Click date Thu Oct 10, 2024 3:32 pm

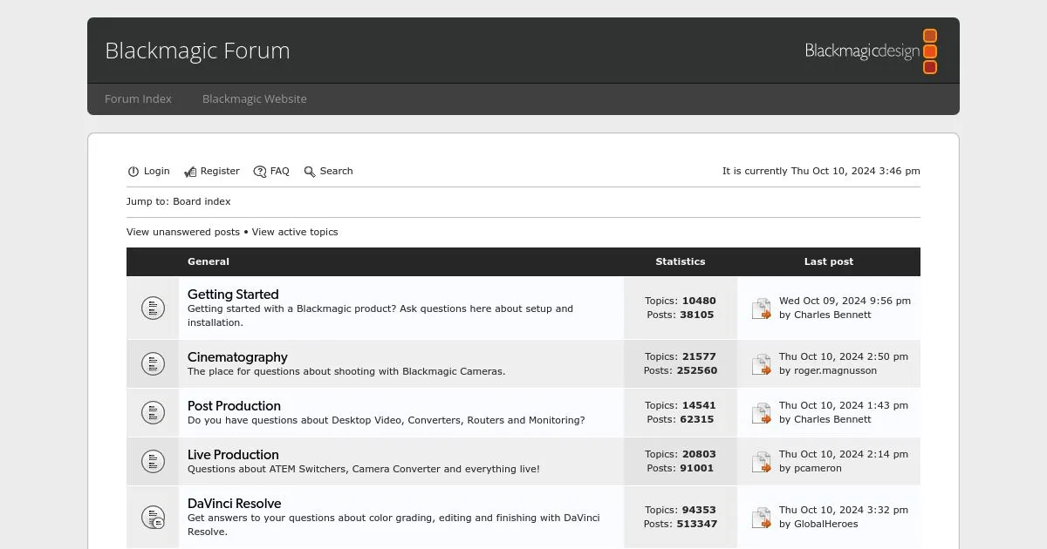click(844, 510)
